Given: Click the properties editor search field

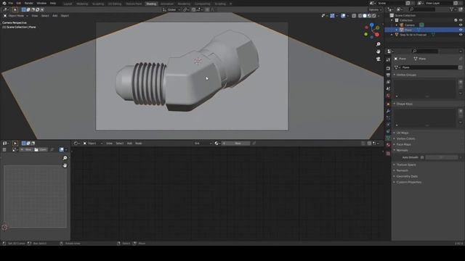Looking at the screenshot, I should coord(425,51).
